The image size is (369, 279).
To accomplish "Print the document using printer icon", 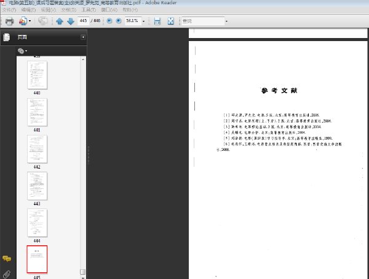I will coord(9,21).
